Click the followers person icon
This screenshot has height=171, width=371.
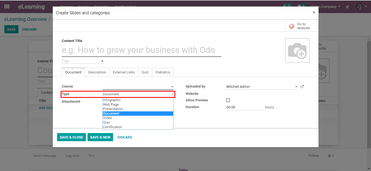(329, 156)
